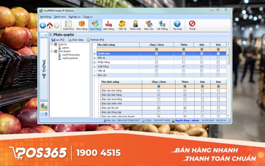Viewport: 265px width, 166px height.
Task: Click the Chức năng button
Action: [x=76, y=40]
